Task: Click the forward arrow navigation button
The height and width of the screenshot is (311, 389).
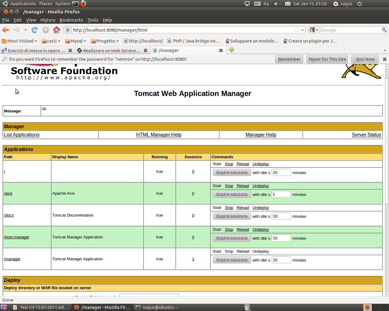Action: coord(16,30)
